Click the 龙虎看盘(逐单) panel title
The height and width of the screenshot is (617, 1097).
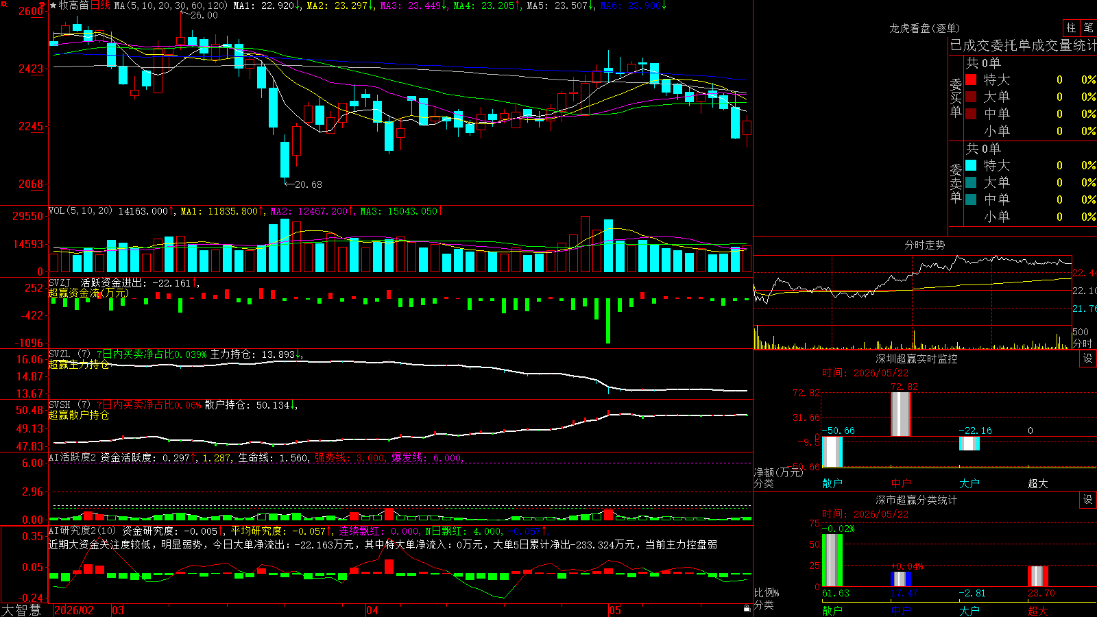pyautogui.click(x=924, y=28)
